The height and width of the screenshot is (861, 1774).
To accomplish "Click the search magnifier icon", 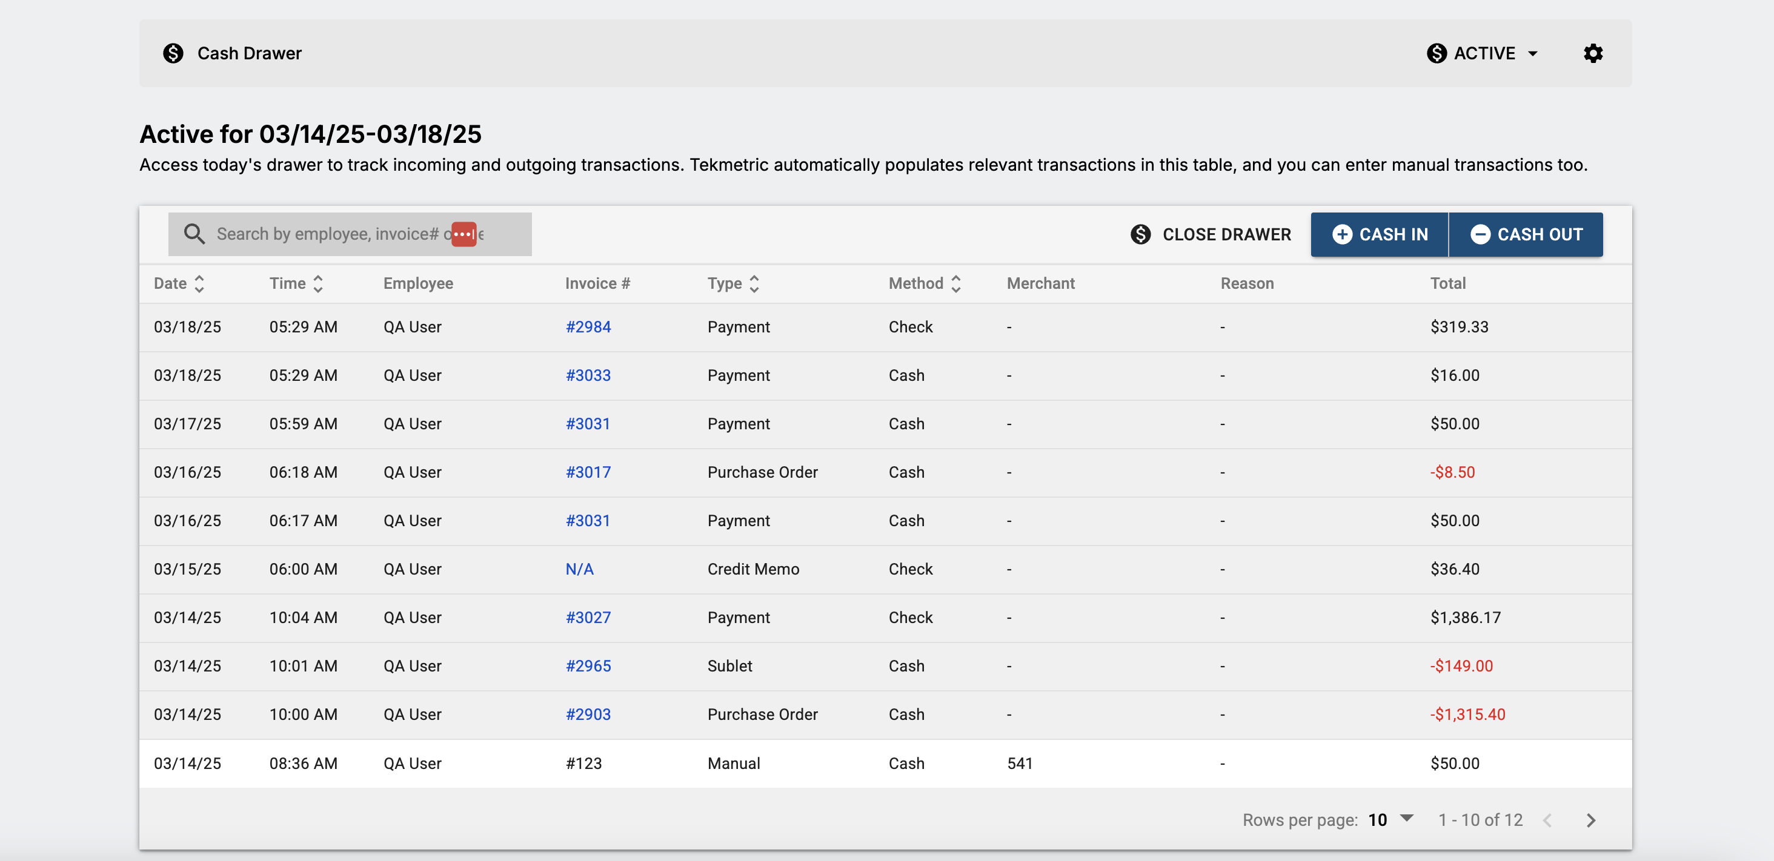I will pos(194,234).
